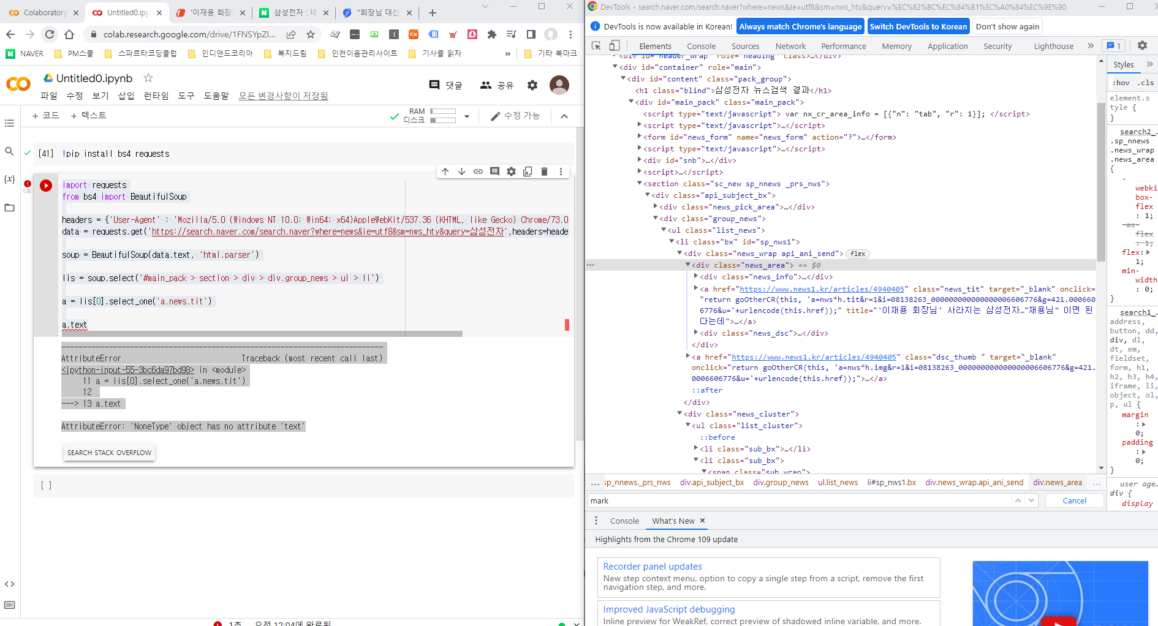This screenshot has width=1158, height=626.
Task: Bookmark this page with star icon
Action: pyautogui.click(x=311, y=34)
